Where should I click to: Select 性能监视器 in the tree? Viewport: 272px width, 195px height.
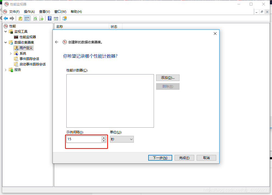click(x=28, y=37)
